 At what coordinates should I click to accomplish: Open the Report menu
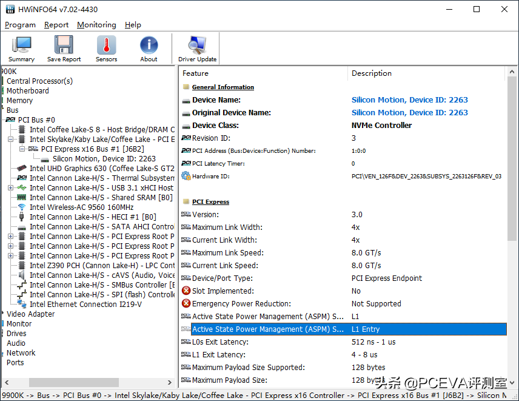click(x=56, y=25)
